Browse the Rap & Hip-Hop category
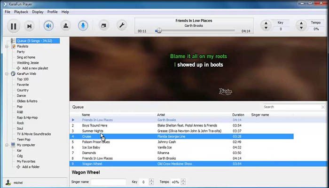329x188 pixels. click(27, 117)
